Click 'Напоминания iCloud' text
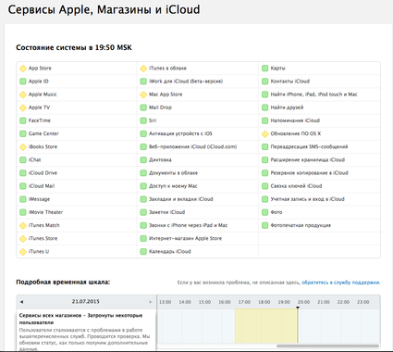 click(x=295, y=120)
